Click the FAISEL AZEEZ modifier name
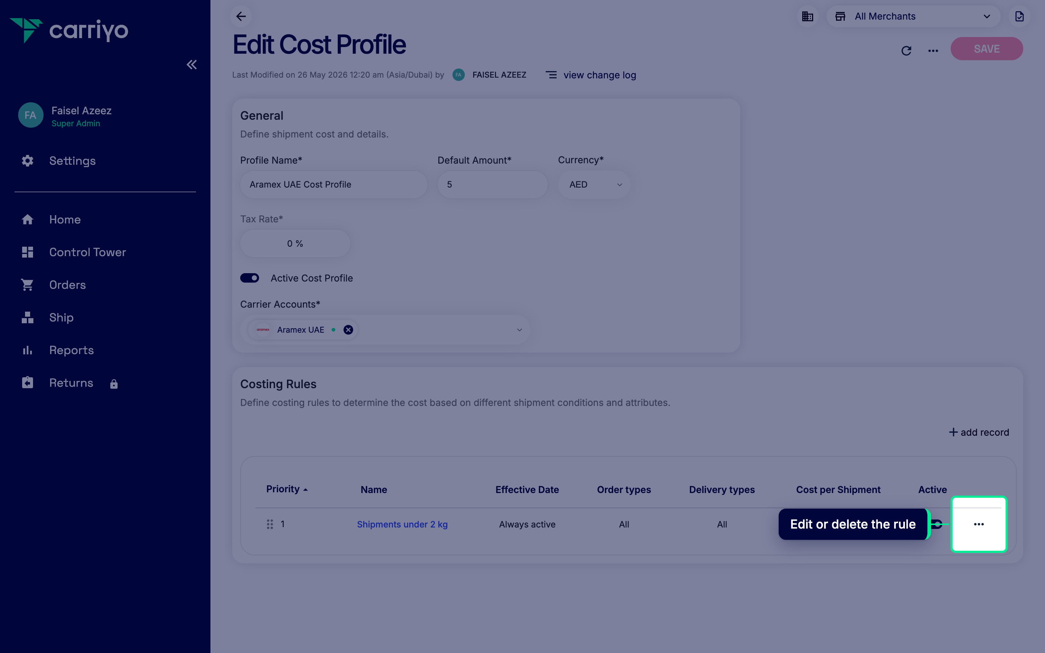Screen dimensions: 1045x653 tap(499, 75)
